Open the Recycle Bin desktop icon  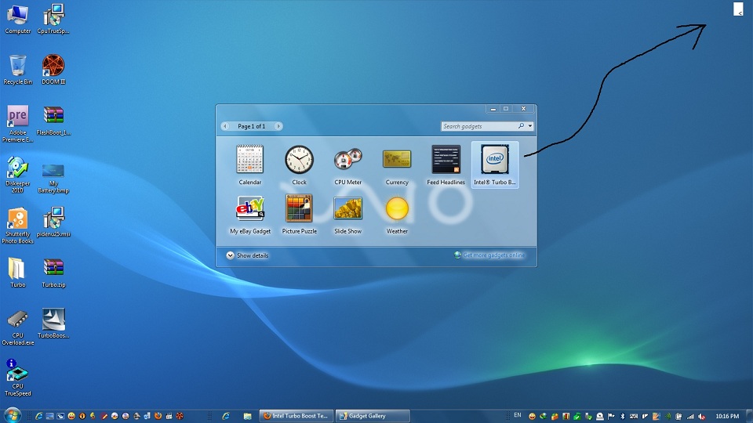(18, 67)
